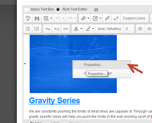Click the highlight color pen icon
Screen dimensions: 152x123
click(x=88, y=29)
